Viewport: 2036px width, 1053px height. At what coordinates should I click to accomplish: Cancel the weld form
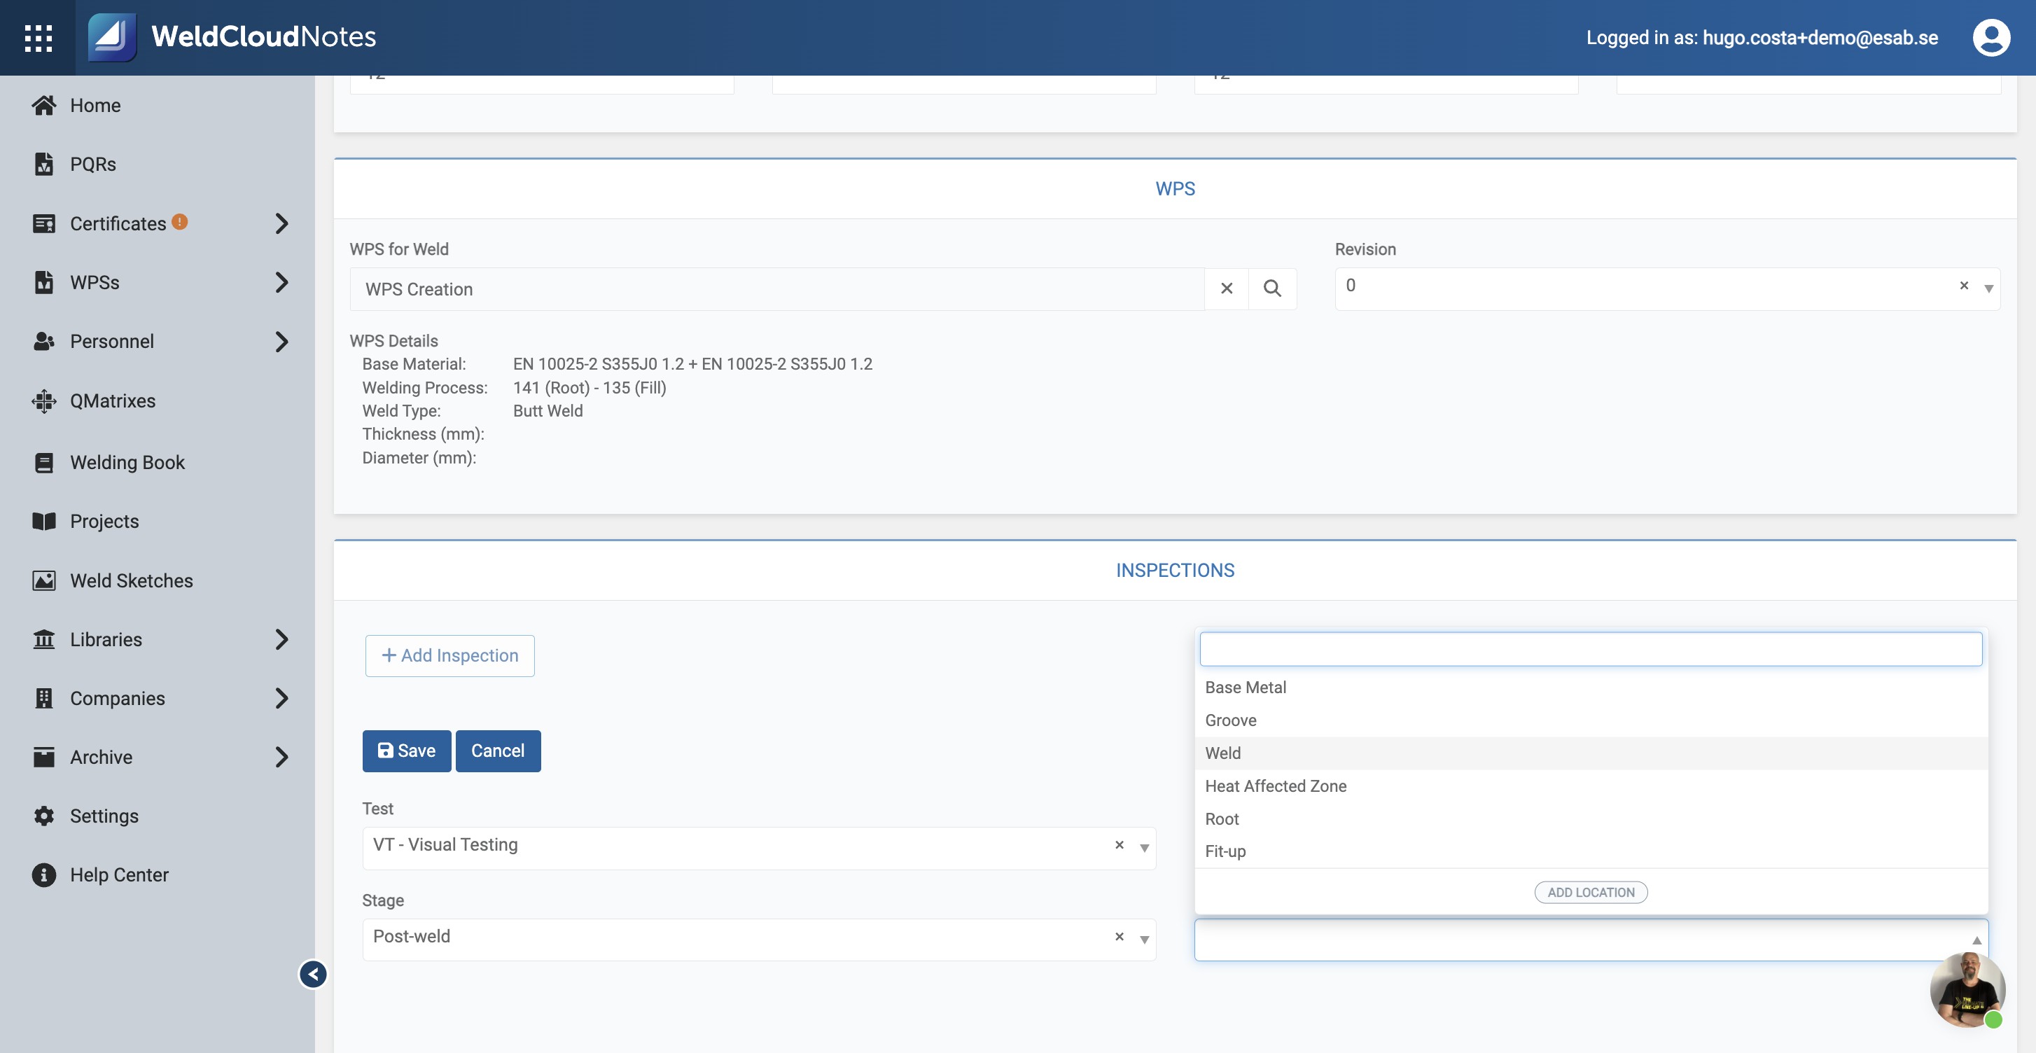coord(498,751)
